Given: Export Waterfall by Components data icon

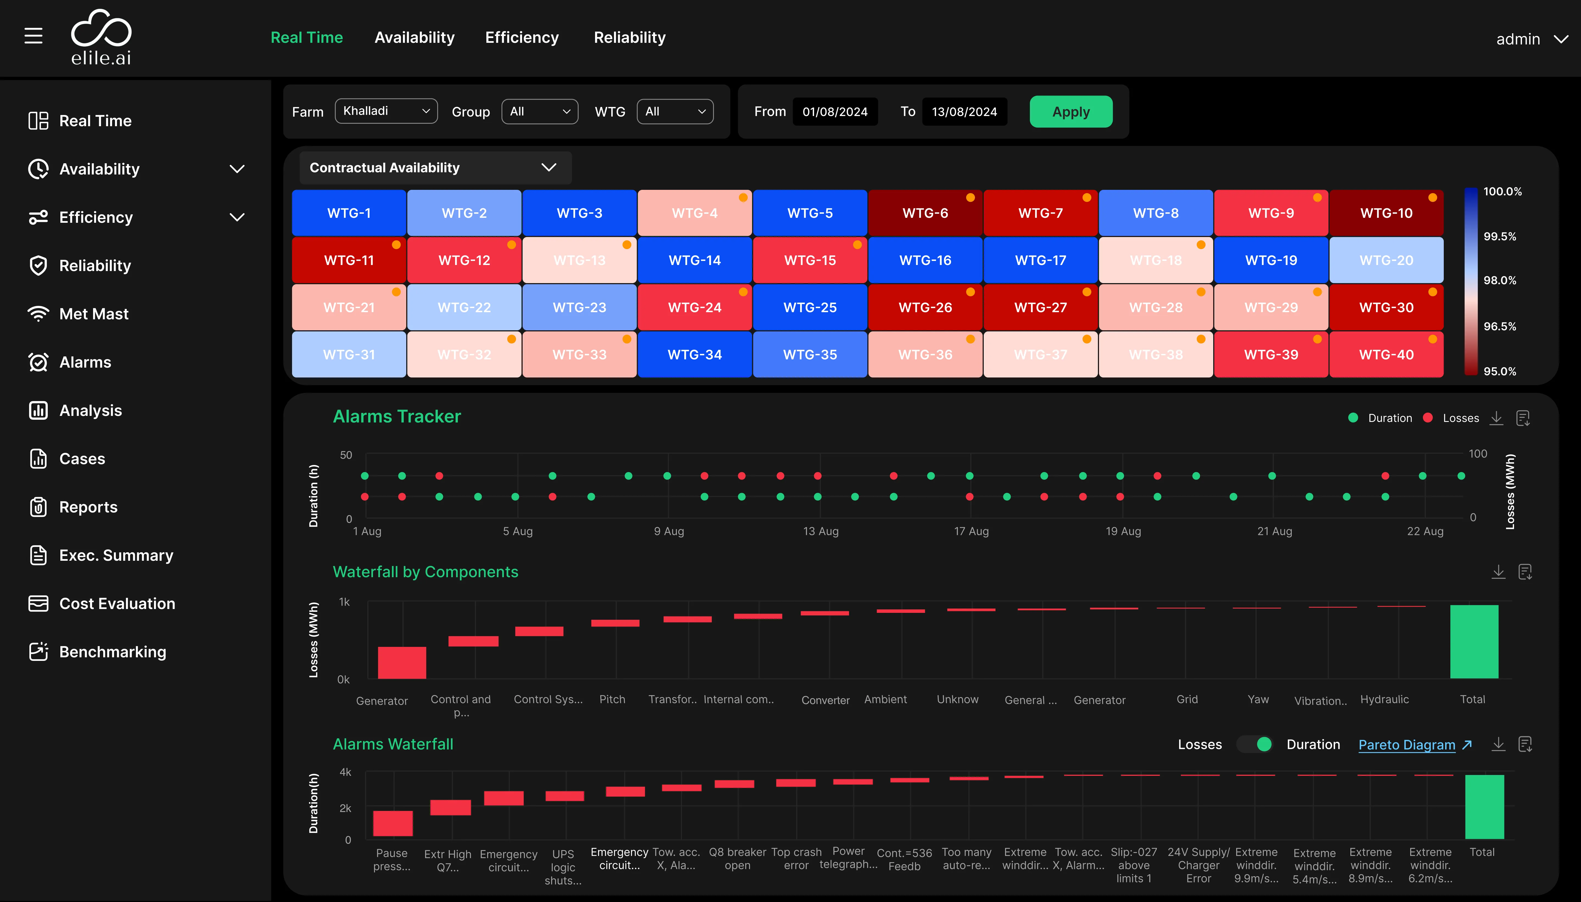Looking at the screenshot, I should click(x=1525, y=572).
